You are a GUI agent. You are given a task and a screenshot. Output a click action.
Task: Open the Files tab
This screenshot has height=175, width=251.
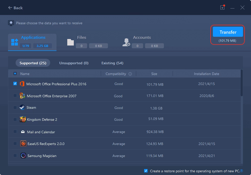[x=87, y=42]
